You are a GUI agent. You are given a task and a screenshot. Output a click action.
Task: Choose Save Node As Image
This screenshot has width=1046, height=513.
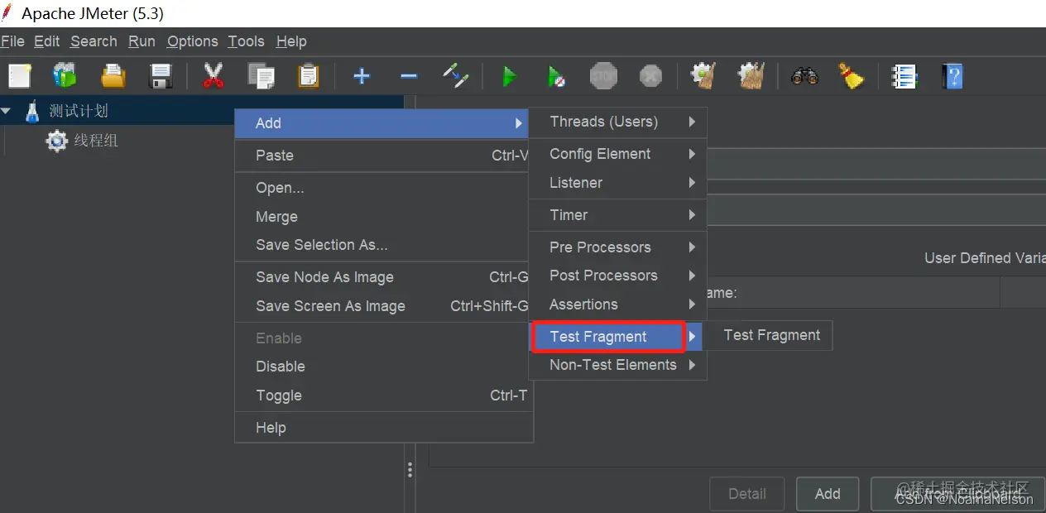tap(383, 277)
